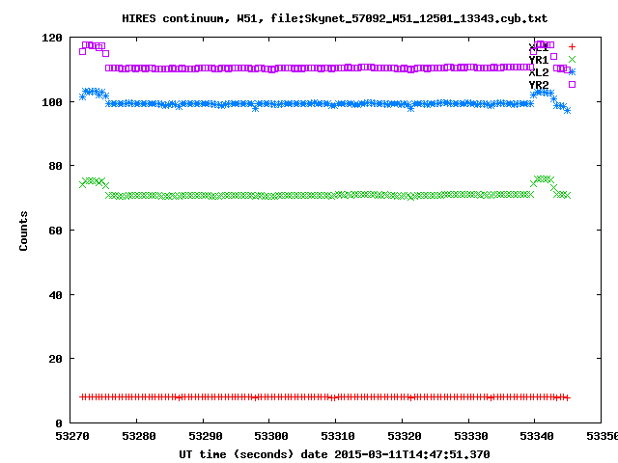Select the XL2 legend label text
618x463 pixels.
click(539, 72)
